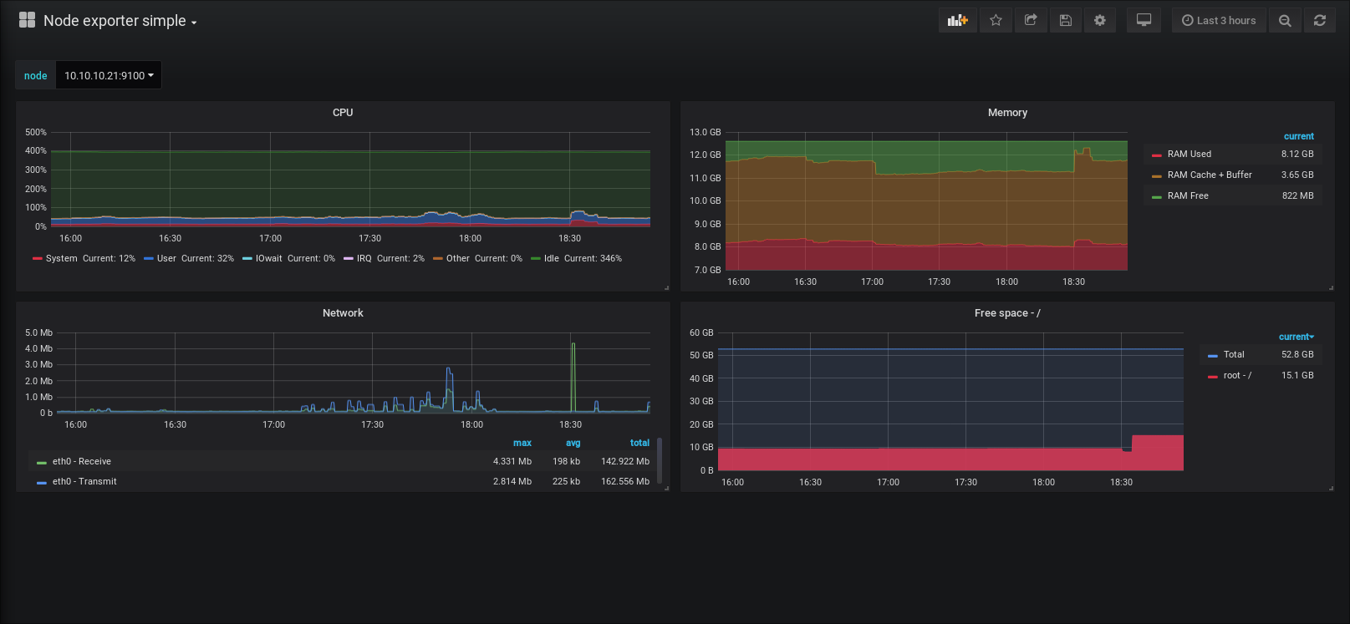Open the Share dashboard icon
This screenshot has width=1350, height=624.
tap(1031, 21)
